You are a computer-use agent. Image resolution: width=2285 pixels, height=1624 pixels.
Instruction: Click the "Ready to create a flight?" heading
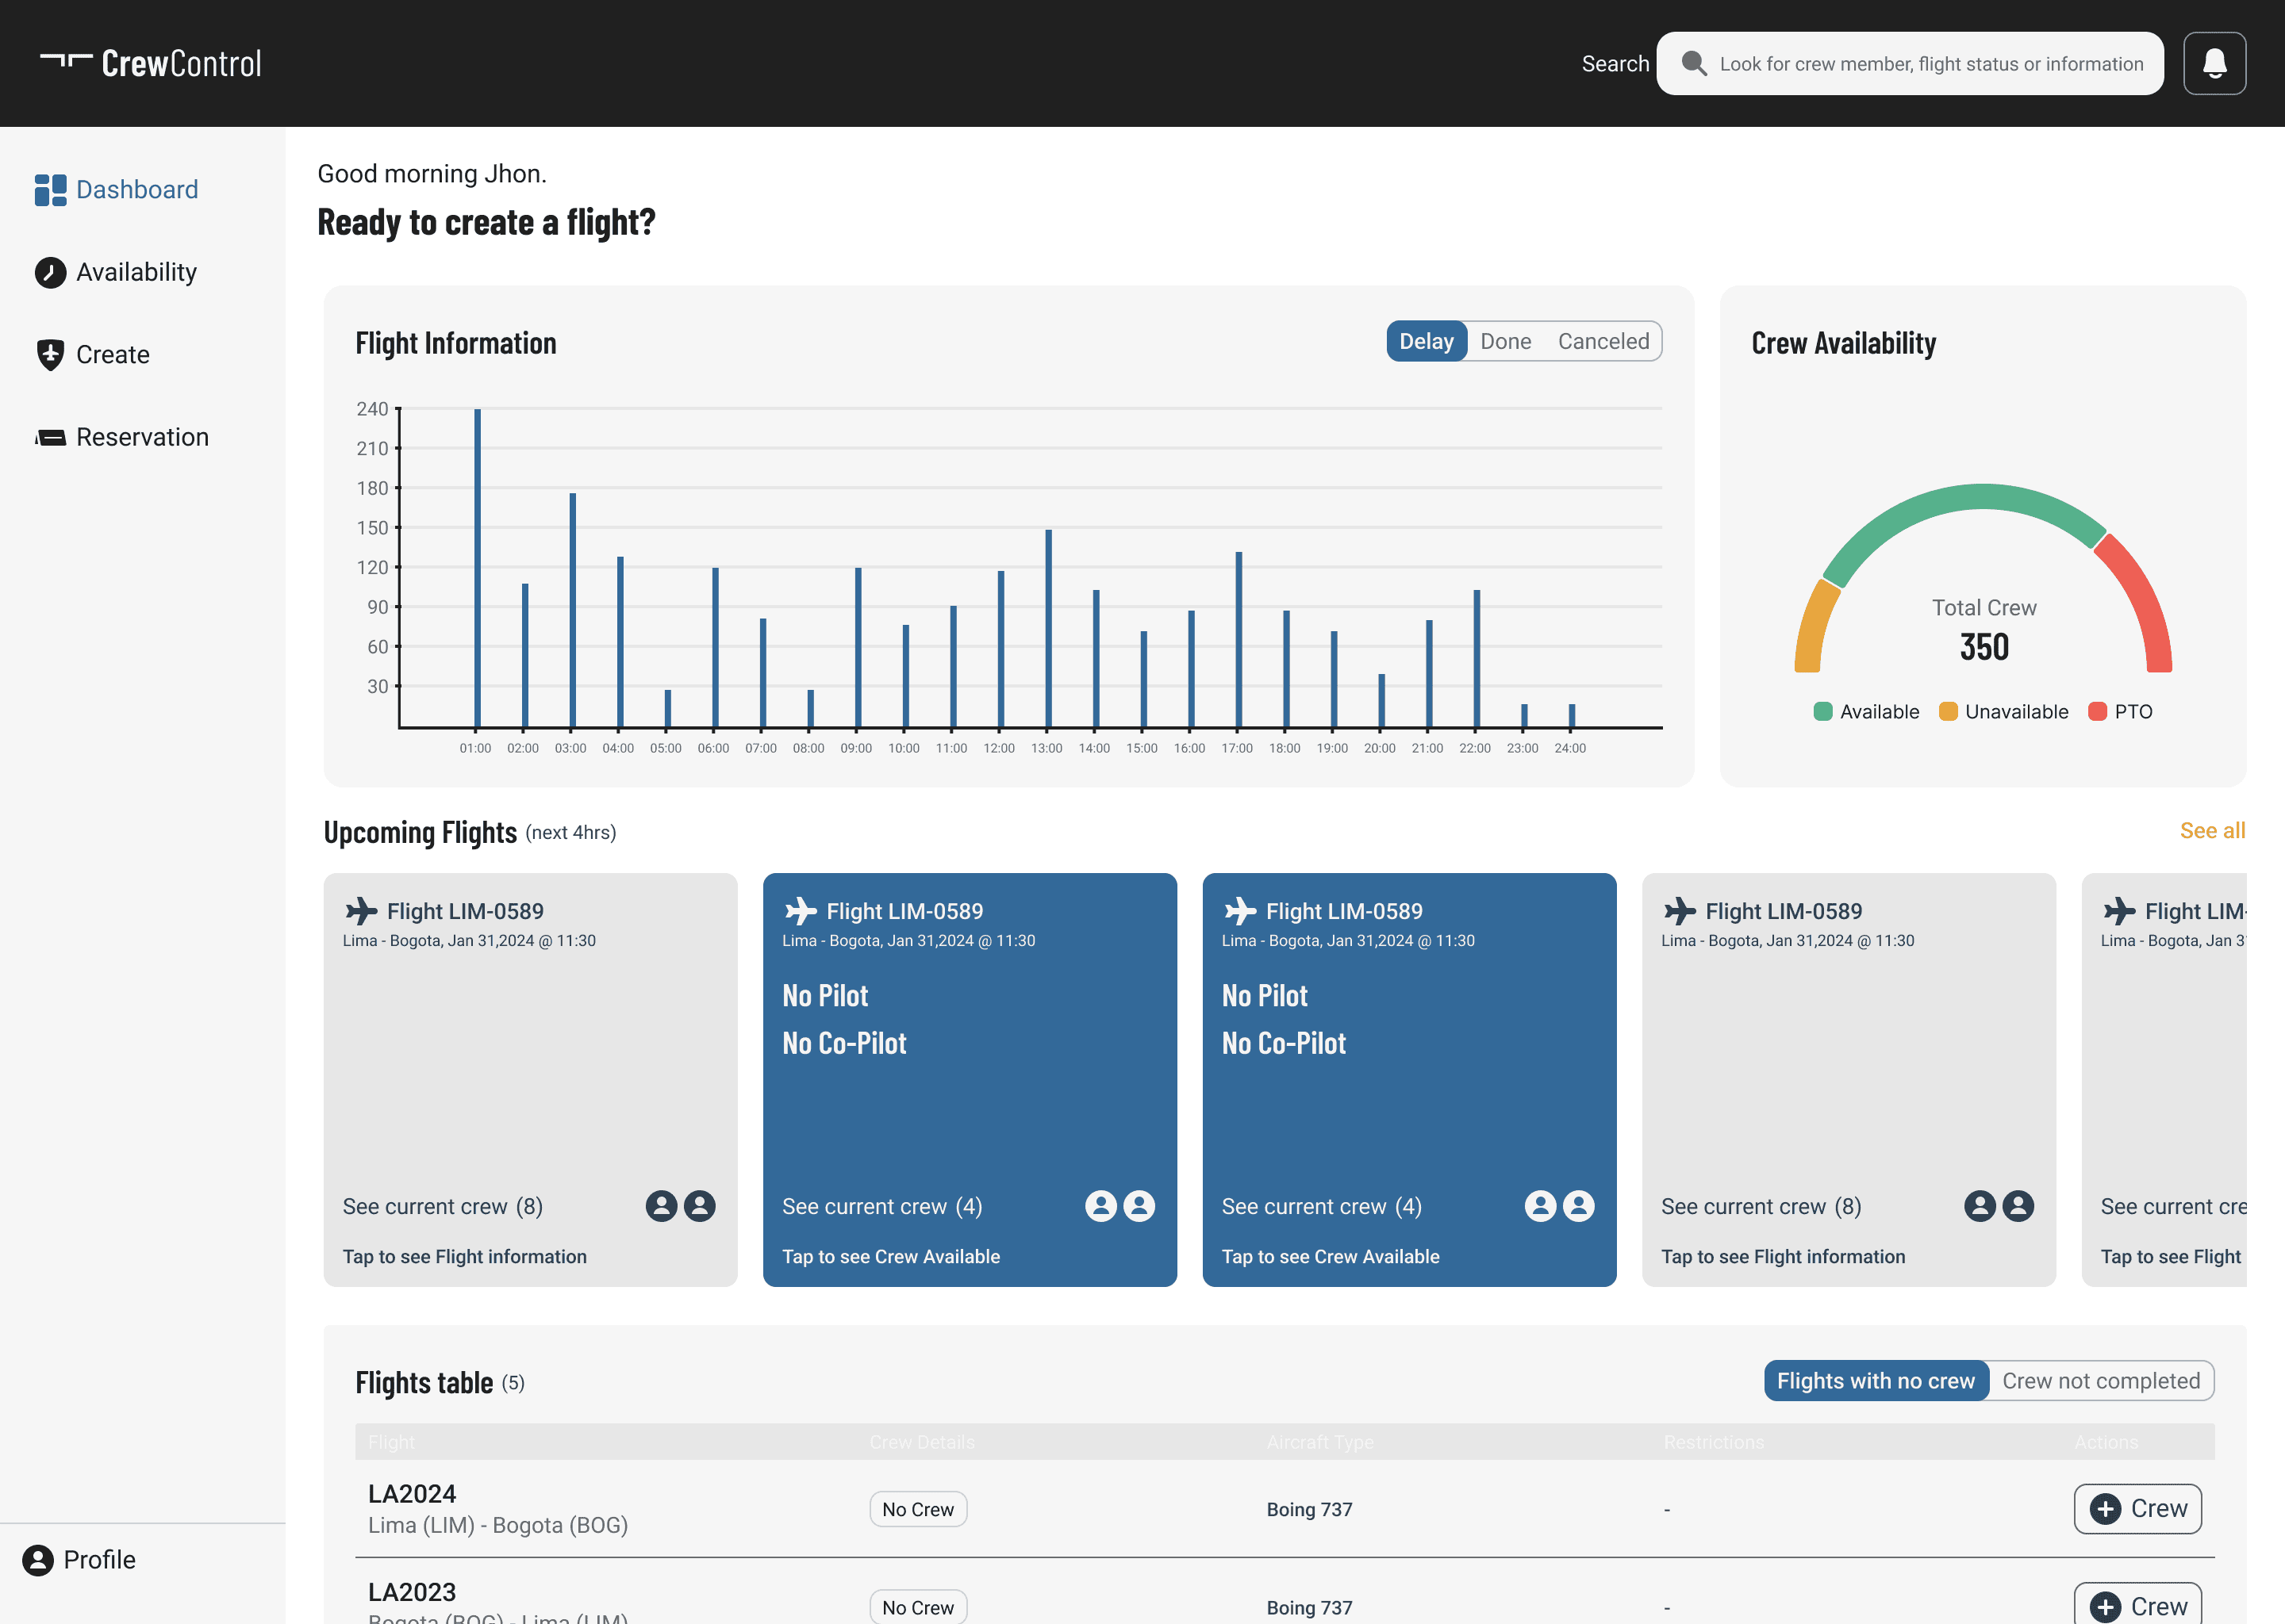[x=486, y=222]
